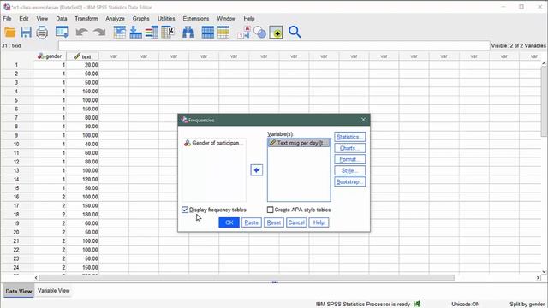Open the View menu
This screenshot has width=548, height=308.
point(42,19)
